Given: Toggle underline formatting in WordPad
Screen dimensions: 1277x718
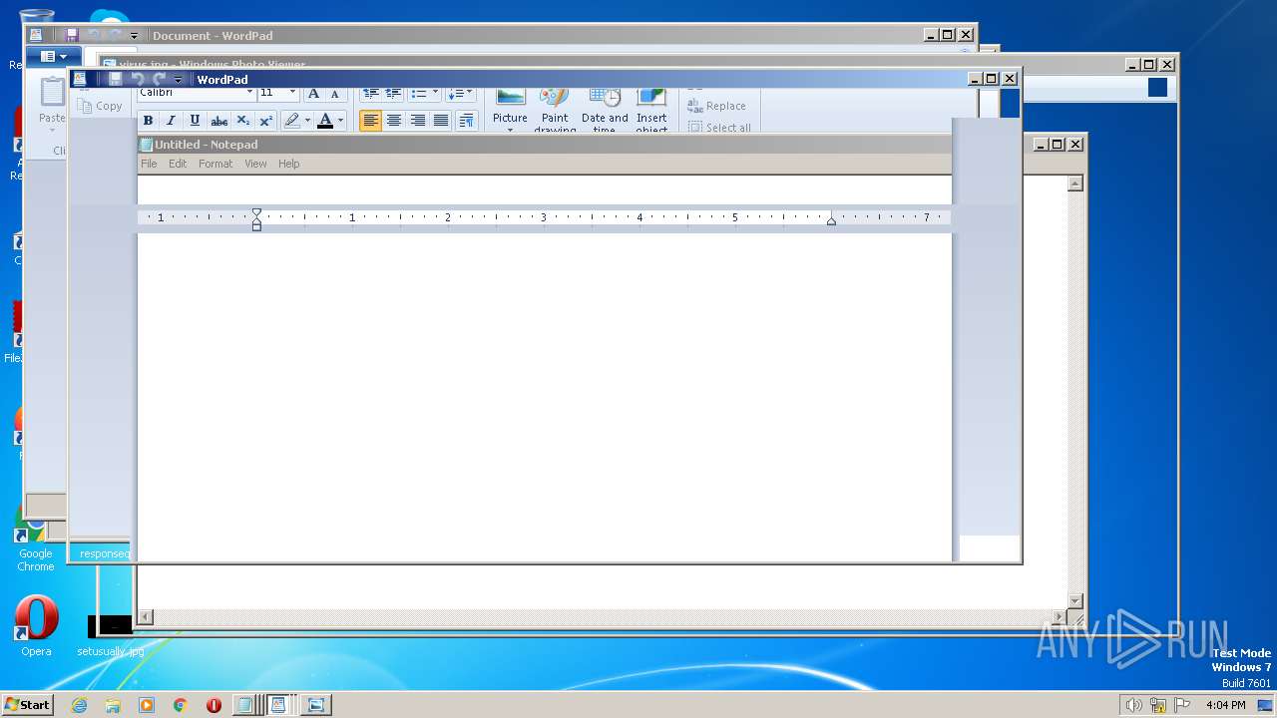Looking at the screenshot, I should (195, 121).
